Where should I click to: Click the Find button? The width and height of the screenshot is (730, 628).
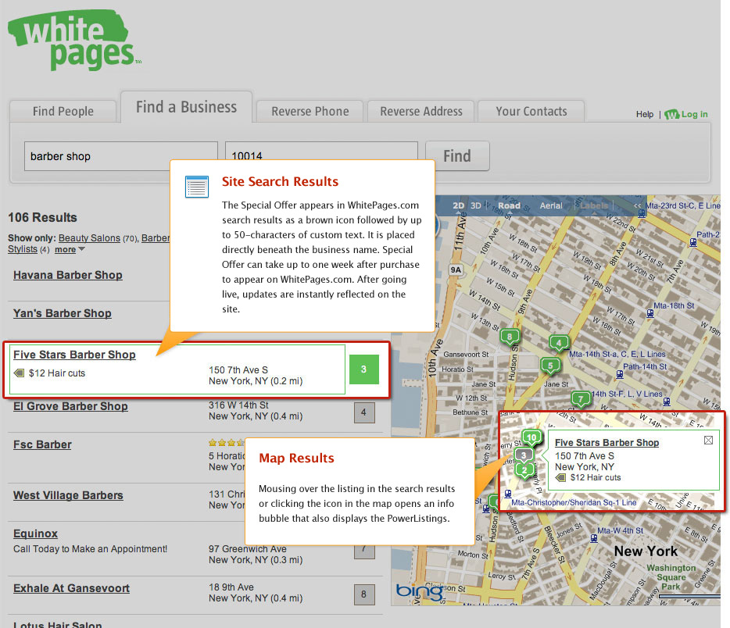[x=457, y=156]
